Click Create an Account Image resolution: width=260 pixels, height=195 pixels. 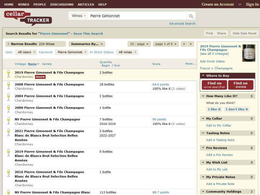click(218, 4)
